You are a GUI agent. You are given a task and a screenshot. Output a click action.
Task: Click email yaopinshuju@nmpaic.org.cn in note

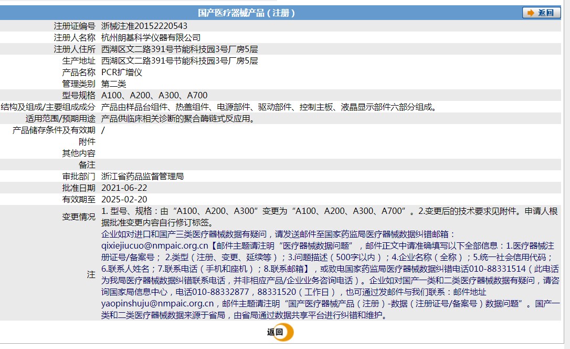[157, 303]
